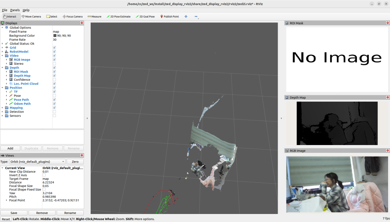
Task: Click the RGB Image camera preview
Action: point(337,184)
